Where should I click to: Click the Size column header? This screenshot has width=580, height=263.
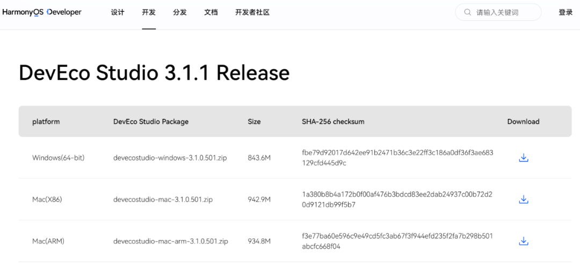click(254, 122)
